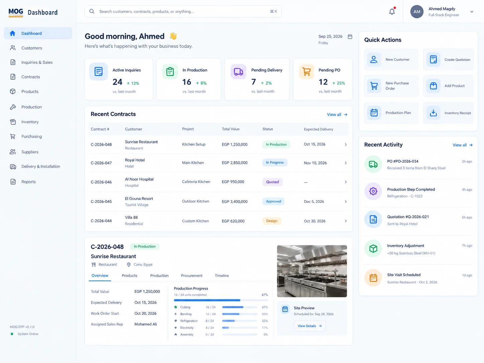Click the gear icon for Production Step Completed
The image size is (484, 363).
373,191
